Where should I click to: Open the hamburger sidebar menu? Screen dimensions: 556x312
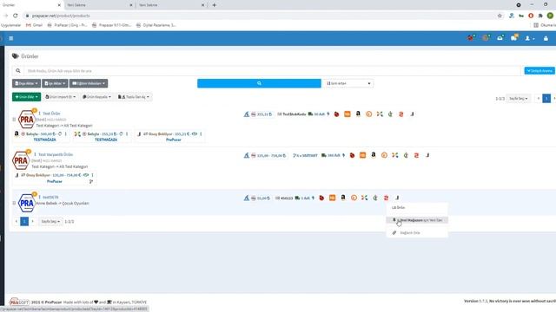(x=11, y=38)
